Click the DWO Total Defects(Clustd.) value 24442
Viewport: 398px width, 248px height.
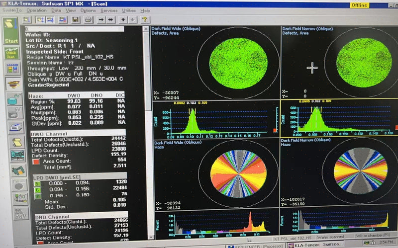[118, 138]
